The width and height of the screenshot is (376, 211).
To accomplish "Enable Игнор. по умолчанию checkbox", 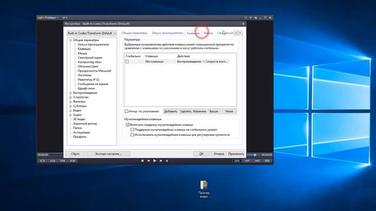I will pos(126,111).
